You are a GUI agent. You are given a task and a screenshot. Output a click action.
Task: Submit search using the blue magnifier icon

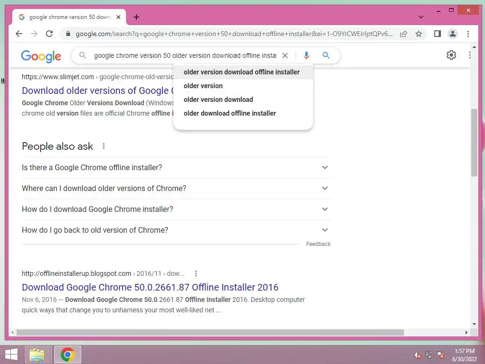pos(326,55)
